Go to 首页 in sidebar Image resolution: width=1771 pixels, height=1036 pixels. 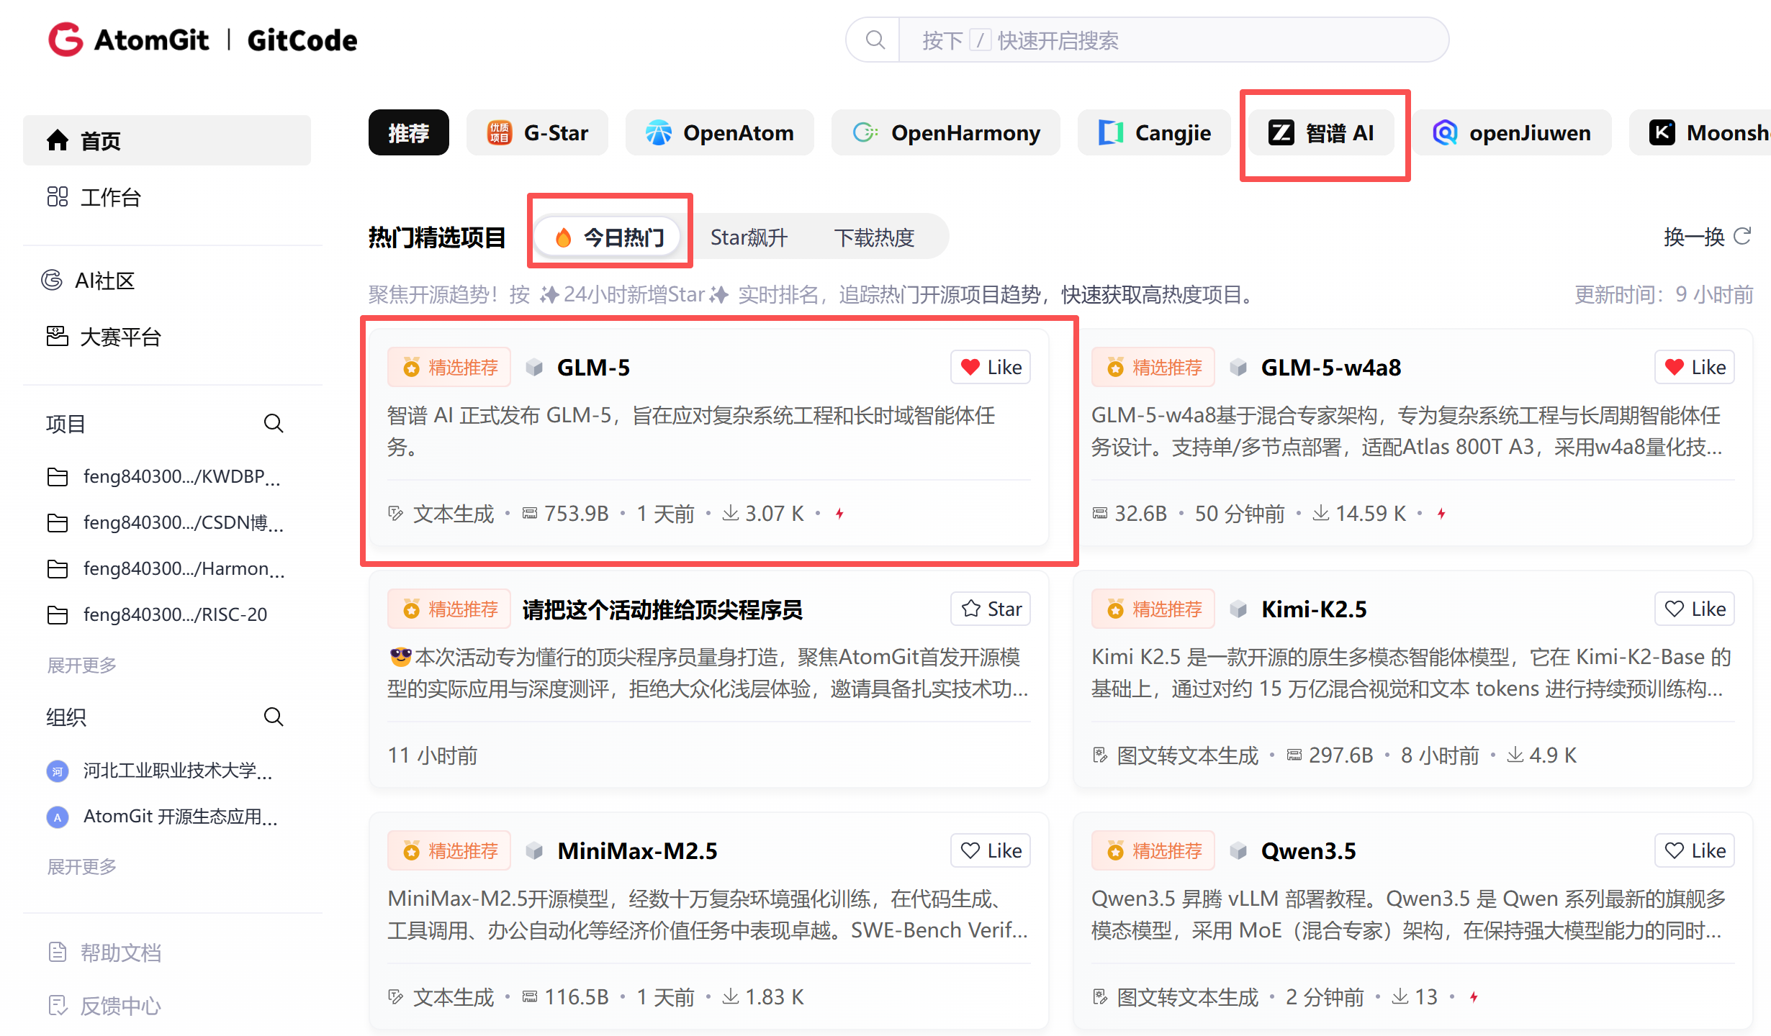(x=167, y=140)
